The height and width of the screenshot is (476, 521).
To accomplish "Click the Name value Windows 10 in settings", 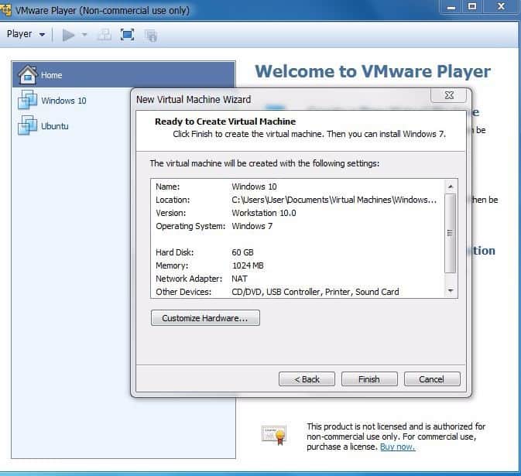I will [254, 187].
